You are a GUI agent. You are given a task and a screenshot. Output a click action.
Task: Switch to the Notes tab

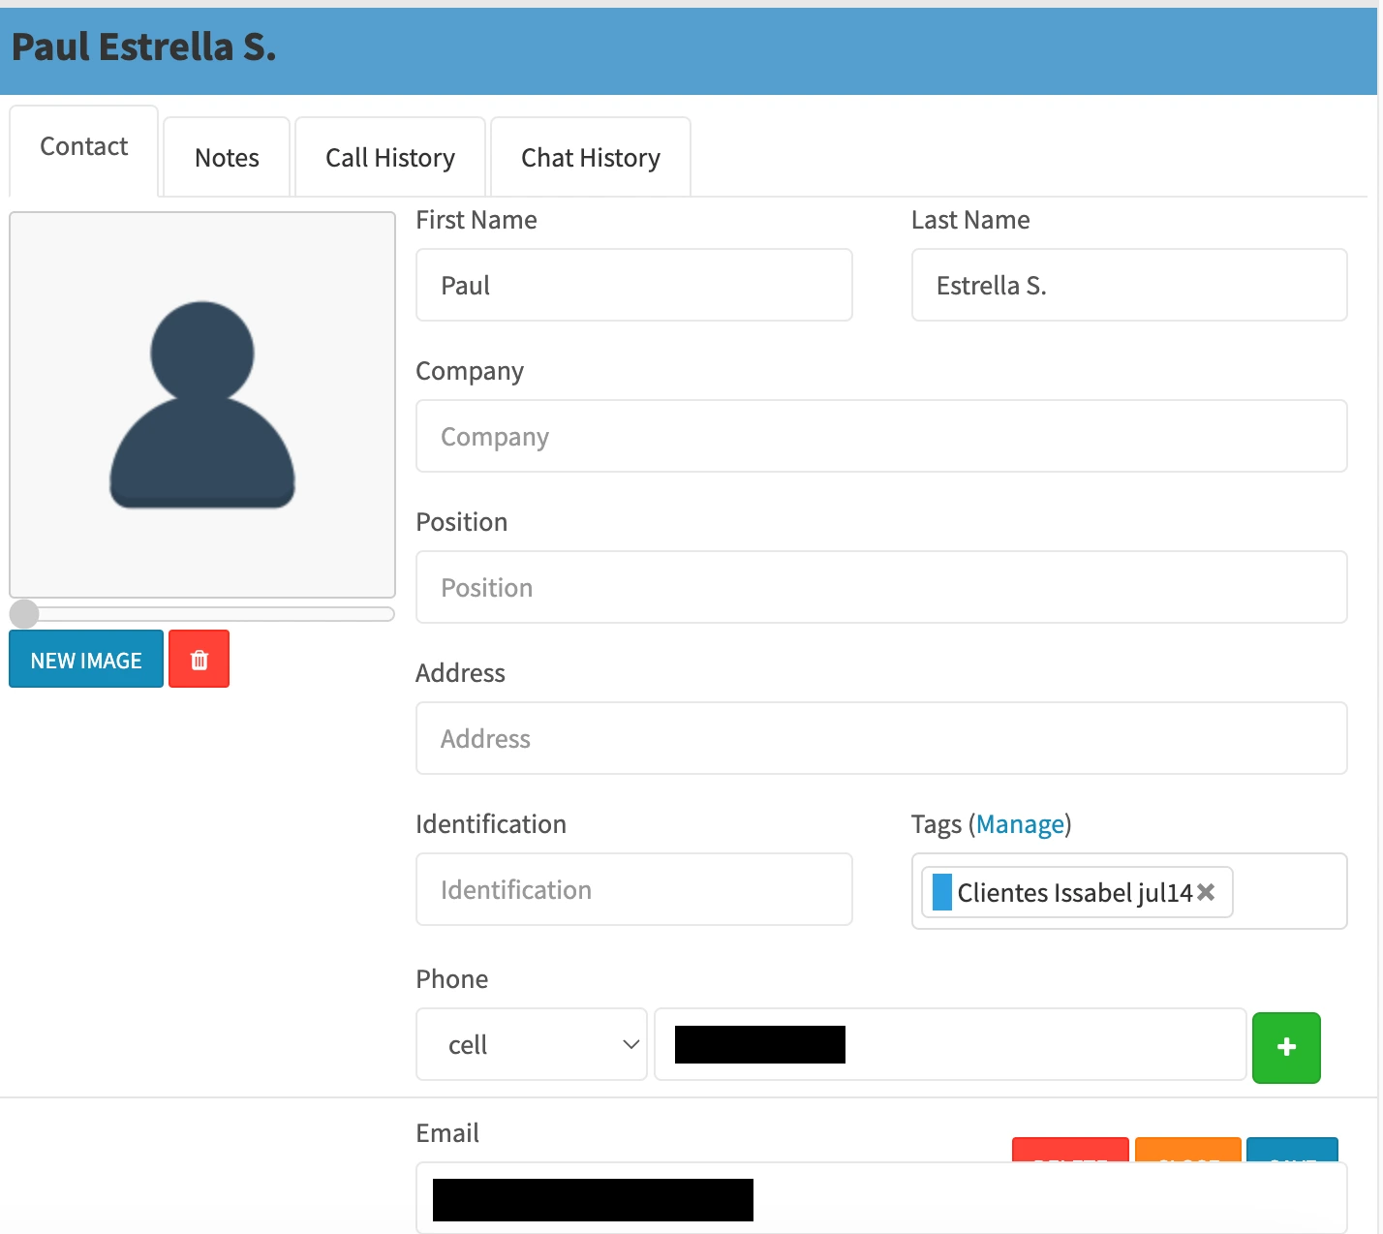[227, 158]
